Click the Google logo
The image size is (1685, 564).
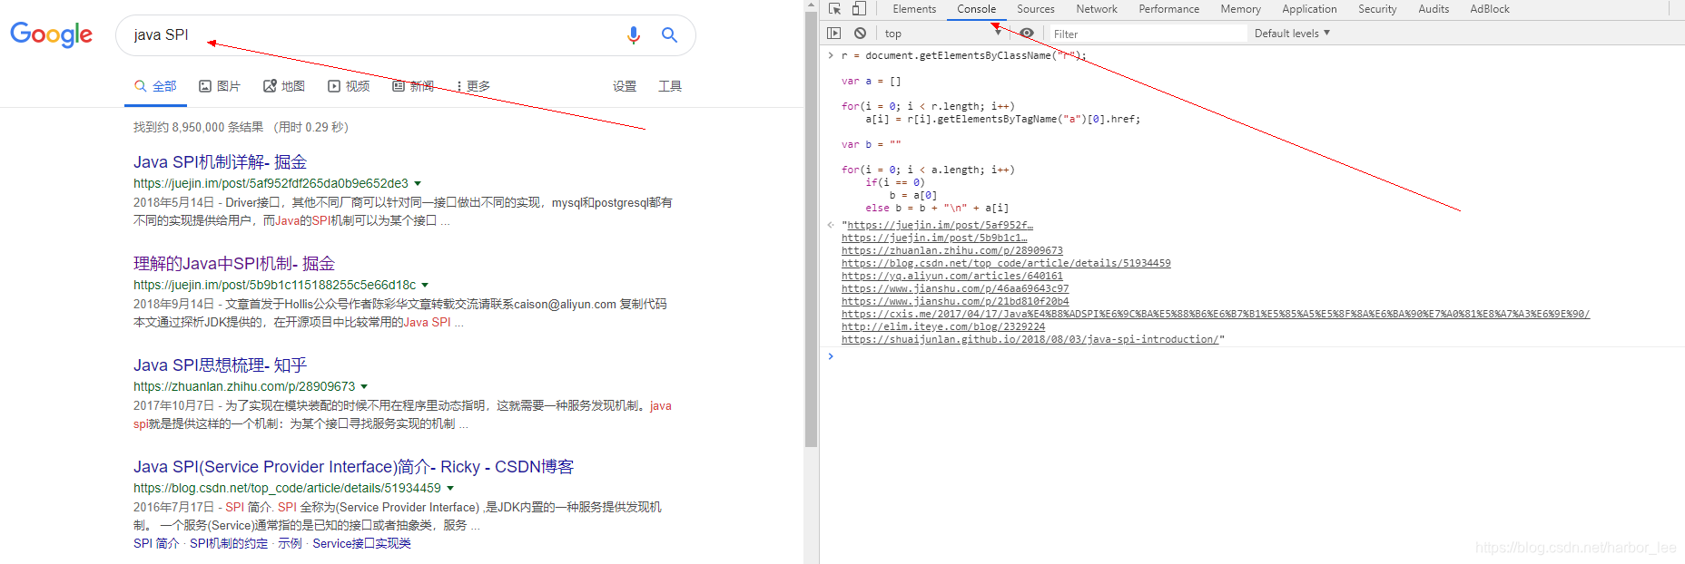51,34
